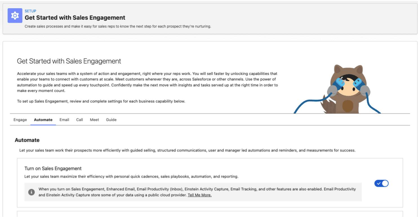
Task: Open the Tell Me More link
Action: tap(199, 195)
